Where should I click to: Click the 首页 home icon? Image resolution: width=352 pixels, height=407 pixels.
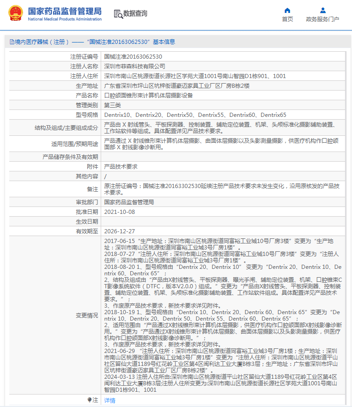(x=287, y=10)
